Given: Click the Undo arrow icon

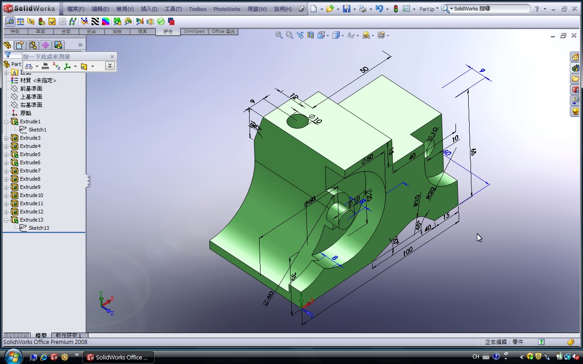Looking at the screenshot, I should point(379,9).
